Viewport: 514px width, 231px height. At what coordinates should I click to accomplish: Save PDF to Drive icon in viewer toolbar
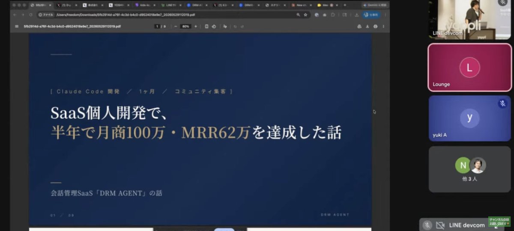359,26
